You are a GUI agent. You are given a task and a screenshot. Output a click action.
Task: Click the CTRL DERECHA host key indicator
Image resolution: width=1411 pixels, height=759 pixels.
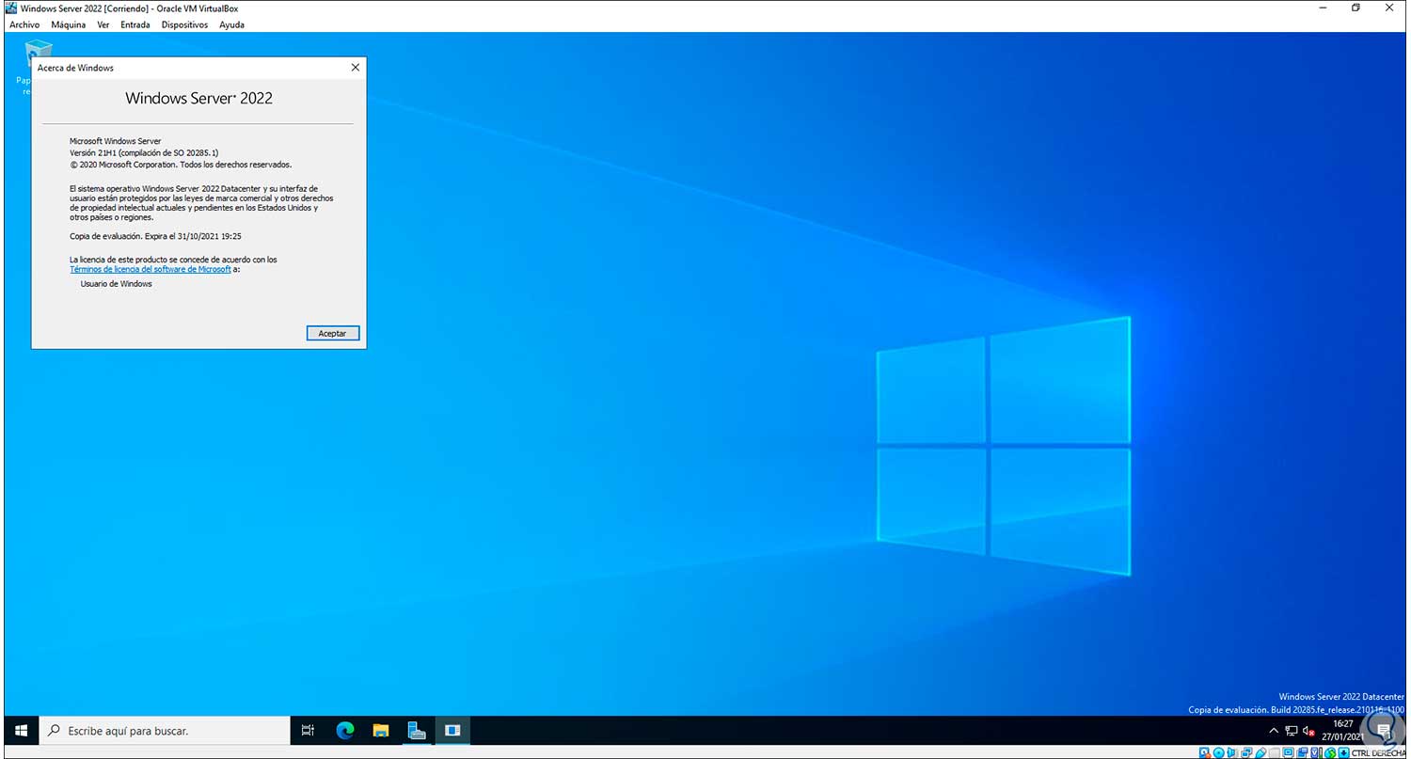click(x=1378, y=752)
